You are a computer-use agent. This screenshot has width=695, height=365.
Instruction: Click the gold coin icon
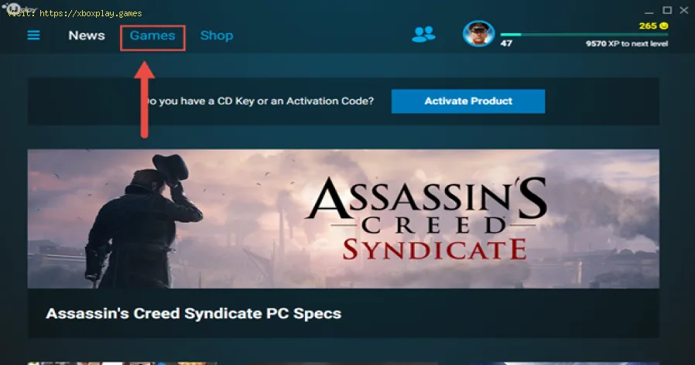tap(663, 26)
